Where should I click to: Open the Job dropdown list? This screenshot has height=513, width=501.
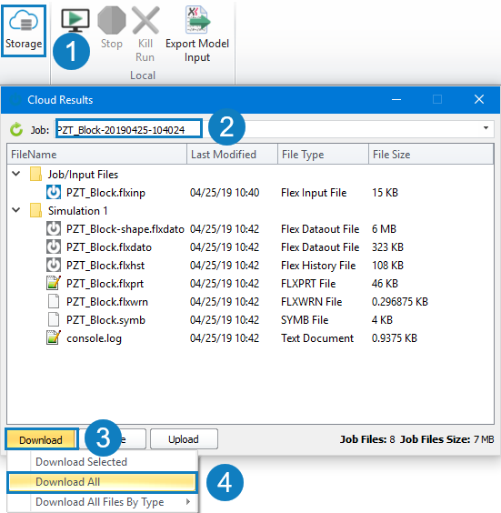coord(486,128)
